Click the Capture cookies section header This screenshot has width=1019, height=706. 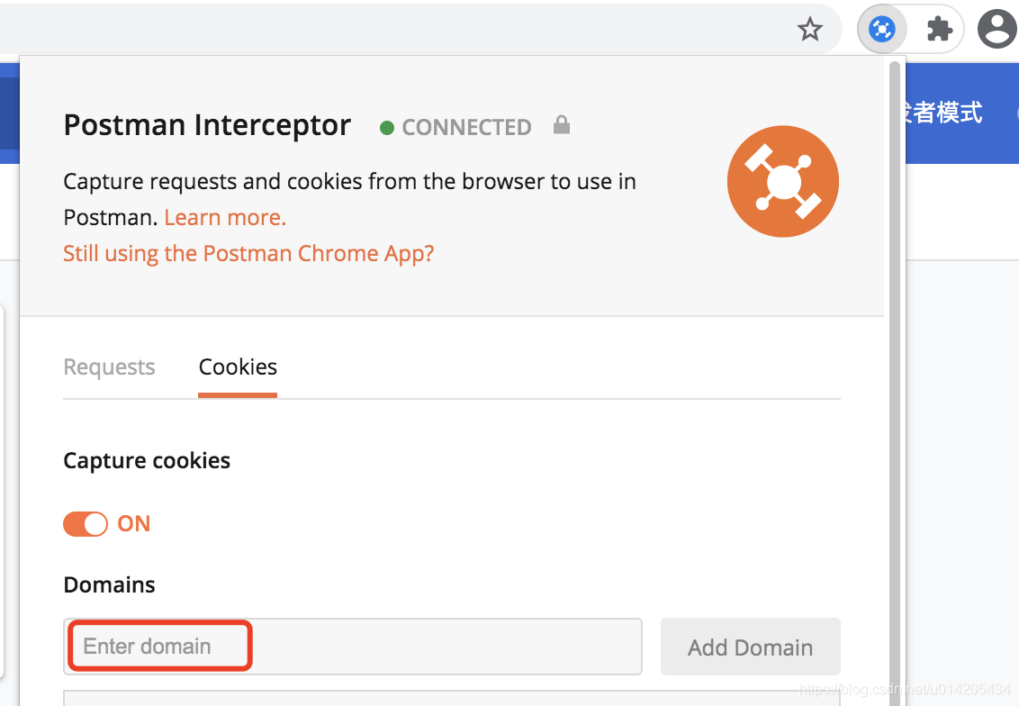point(147,460)
